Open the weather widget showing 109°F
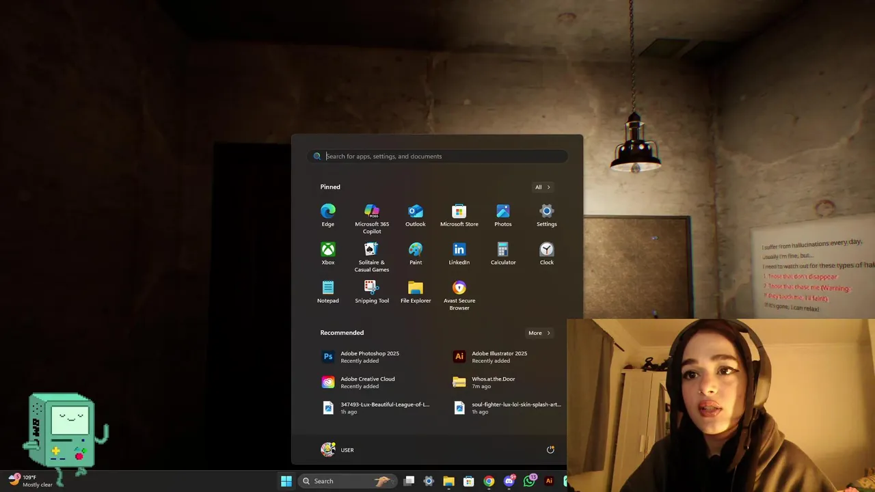The image size is (875, 492). (x=31, y=481)
